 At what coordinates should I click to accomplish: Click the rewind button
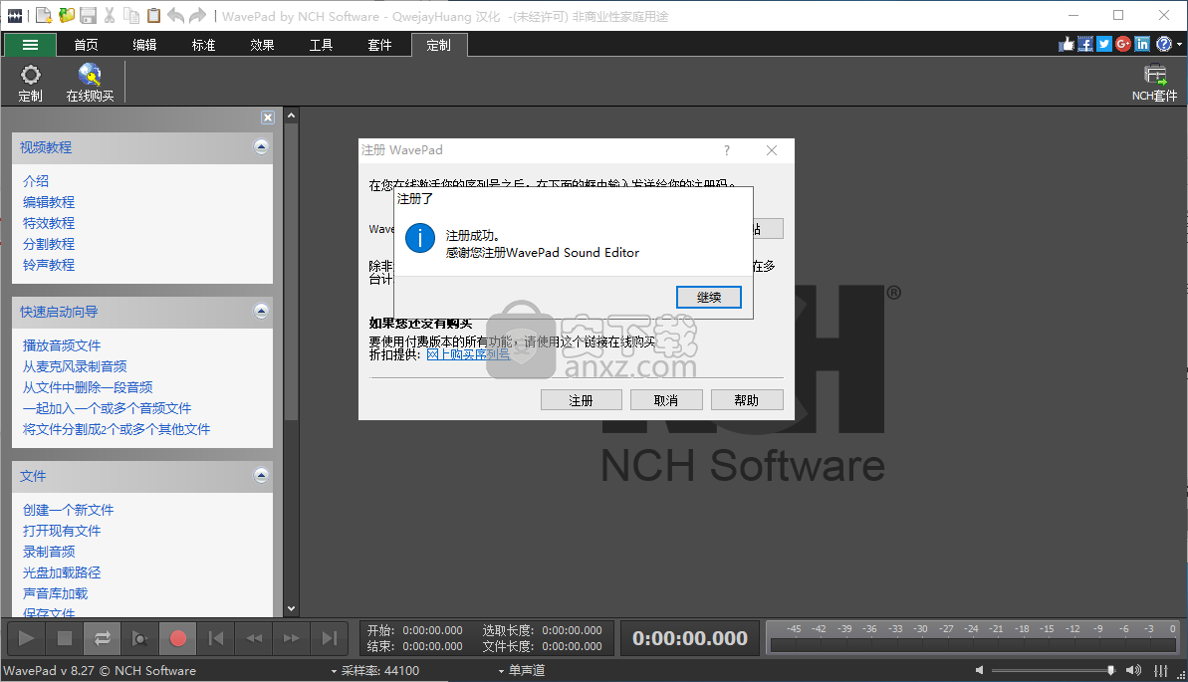[254, 638]
